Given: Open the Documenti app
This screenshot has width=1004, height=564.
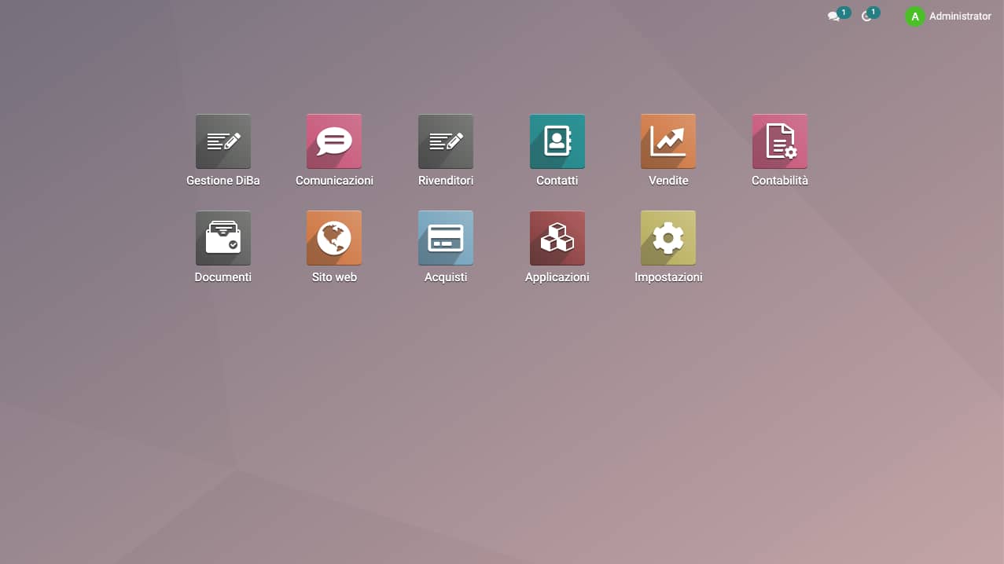Looking at the screenshot, I should click(222, 238).
